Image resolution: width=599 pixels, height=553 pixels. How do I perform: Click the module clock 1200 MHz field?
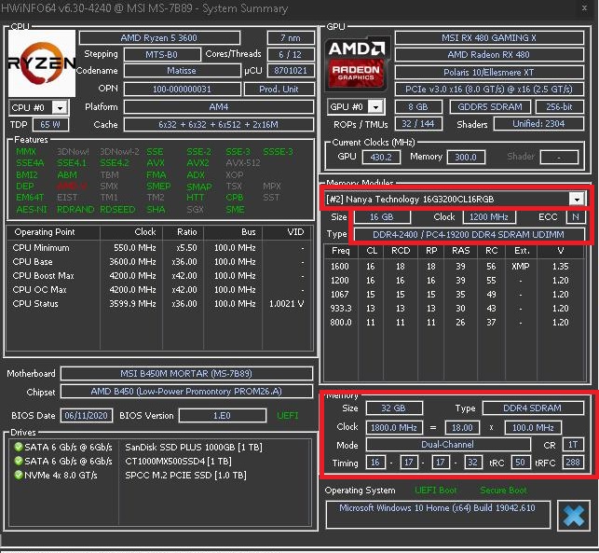pos(489,217)
